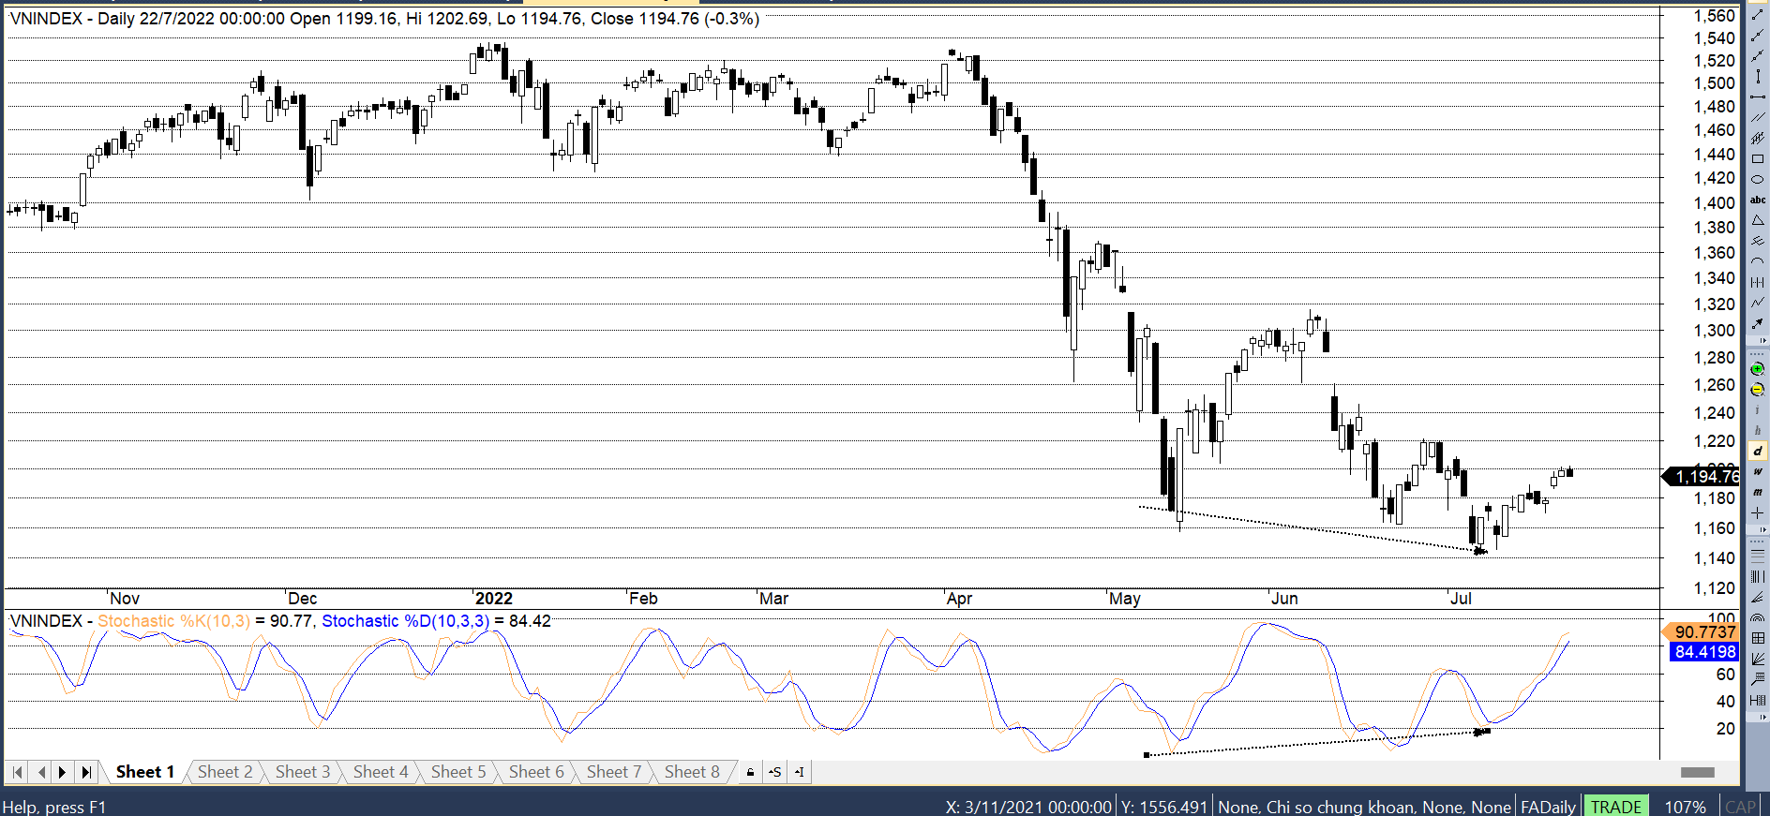Open the Sheet 5 tab
1770x816 pixels.
tap(458, 772)
